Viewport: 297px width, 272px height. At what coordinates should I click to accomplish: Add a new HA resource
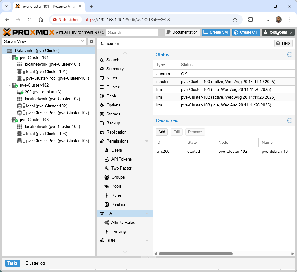[162, 132]
